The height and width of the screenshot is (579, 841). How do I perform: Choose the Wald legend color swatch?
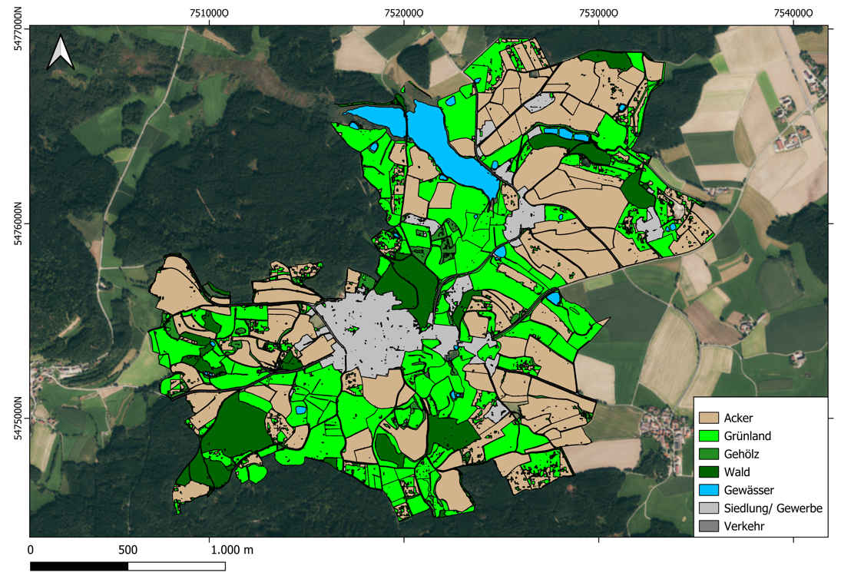pyautogui.click(x=708, y=472)
